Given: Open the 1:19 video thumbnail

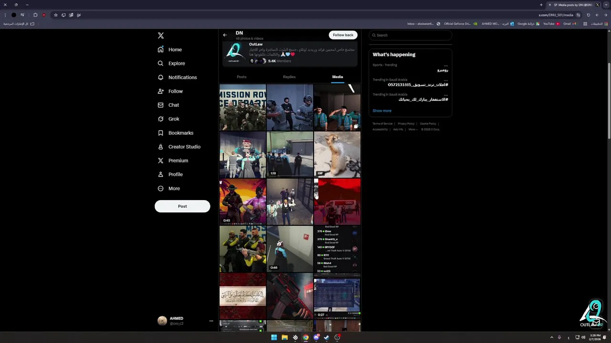Looking at the screenshot, I should [x=290, y=155].
